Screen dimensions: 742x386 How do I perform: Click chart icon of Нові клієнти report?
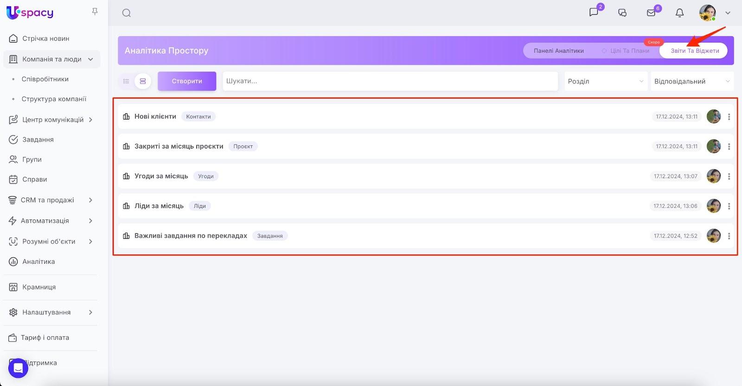click(126, 116)
